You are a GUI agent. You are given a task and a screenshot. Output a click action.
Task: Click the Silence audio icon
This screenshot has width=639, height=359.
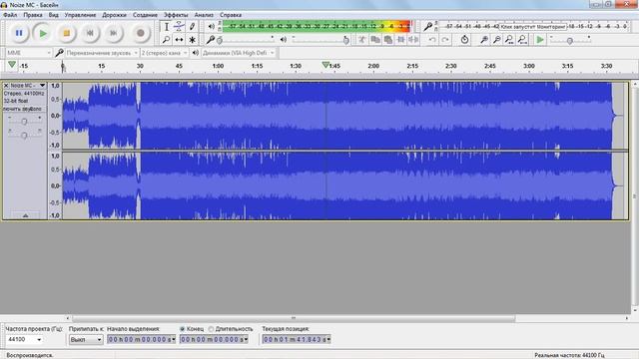point(413,40)
